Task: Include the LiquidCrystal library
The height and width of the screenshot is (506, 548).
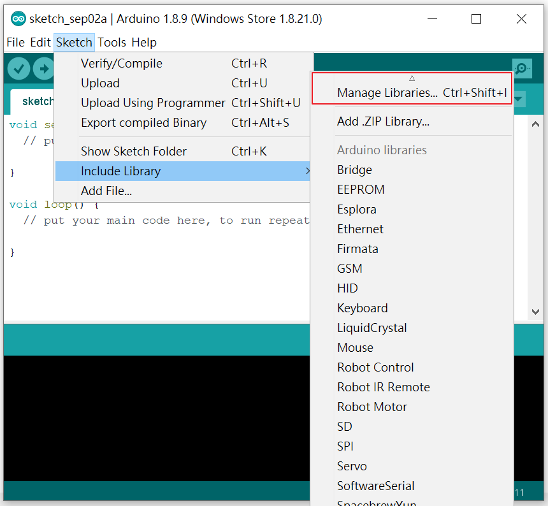Action: tap(373, 328)
